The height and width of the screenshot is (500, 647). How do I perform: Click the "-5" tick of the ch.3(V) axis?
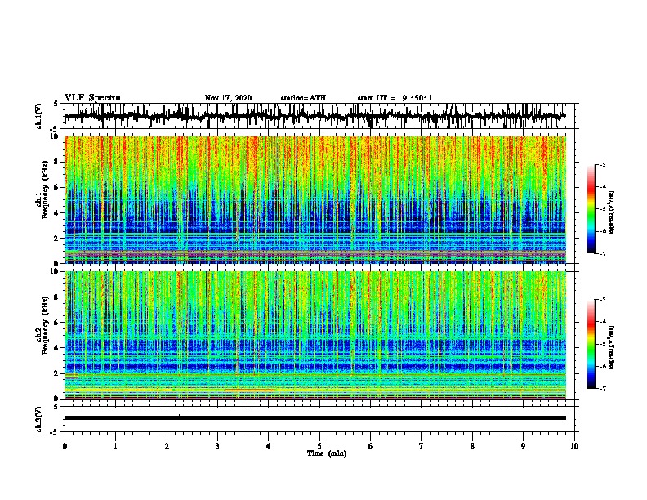pos(55,432)
